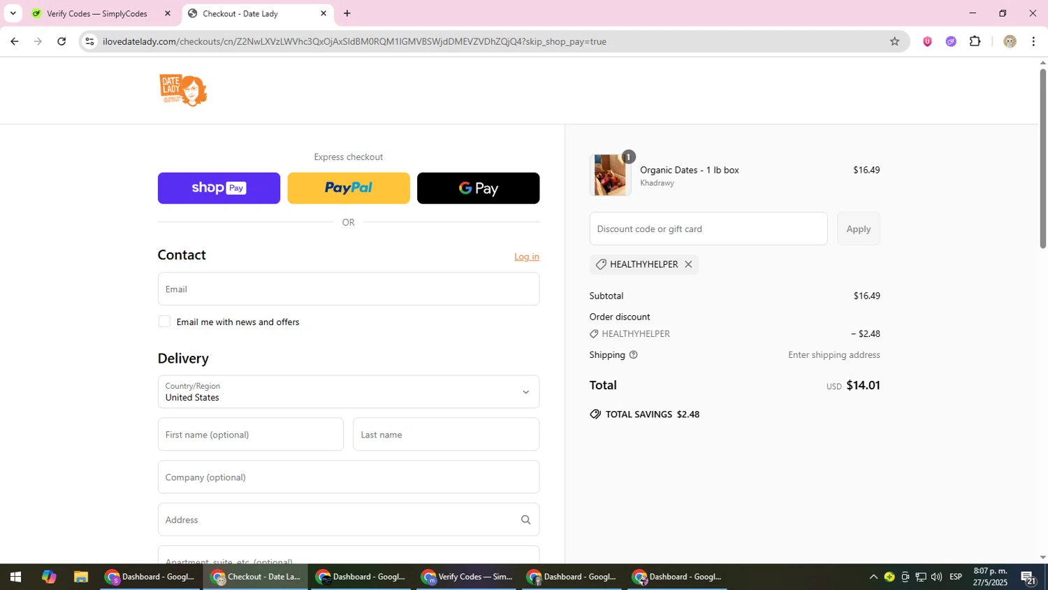1048x590 pixels.
Task: Open the Organic Dates product thumbnail
Action: 610,175
